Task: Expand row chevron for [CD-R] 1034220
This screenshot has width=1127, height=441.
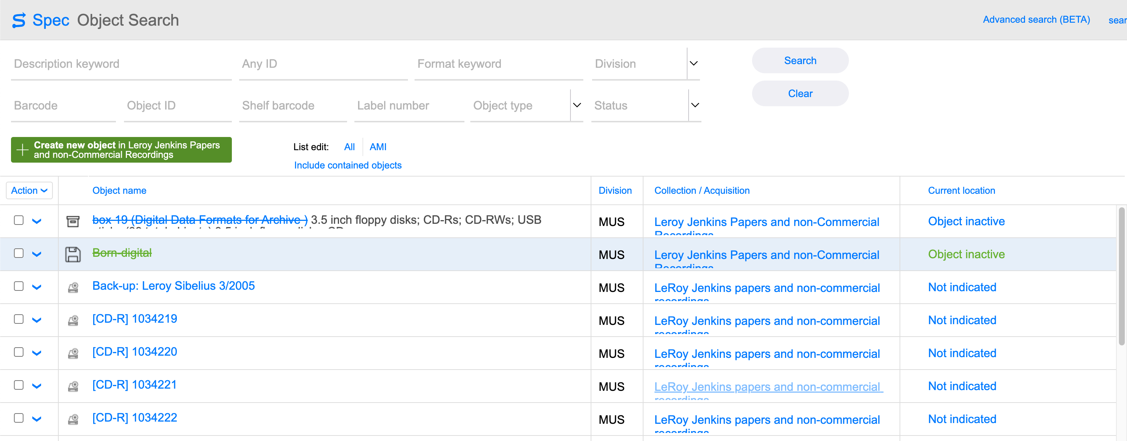Action: pos(37,353)
